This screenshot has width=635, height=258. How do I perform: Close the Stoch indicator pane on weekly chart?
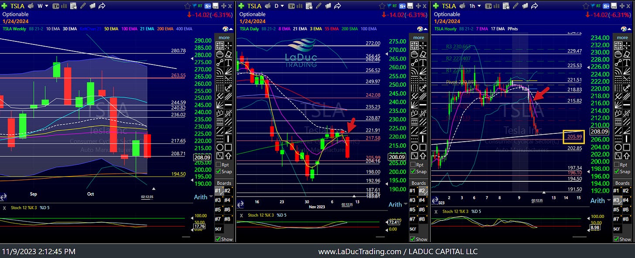pyautogui.click(x=3, y=208)
